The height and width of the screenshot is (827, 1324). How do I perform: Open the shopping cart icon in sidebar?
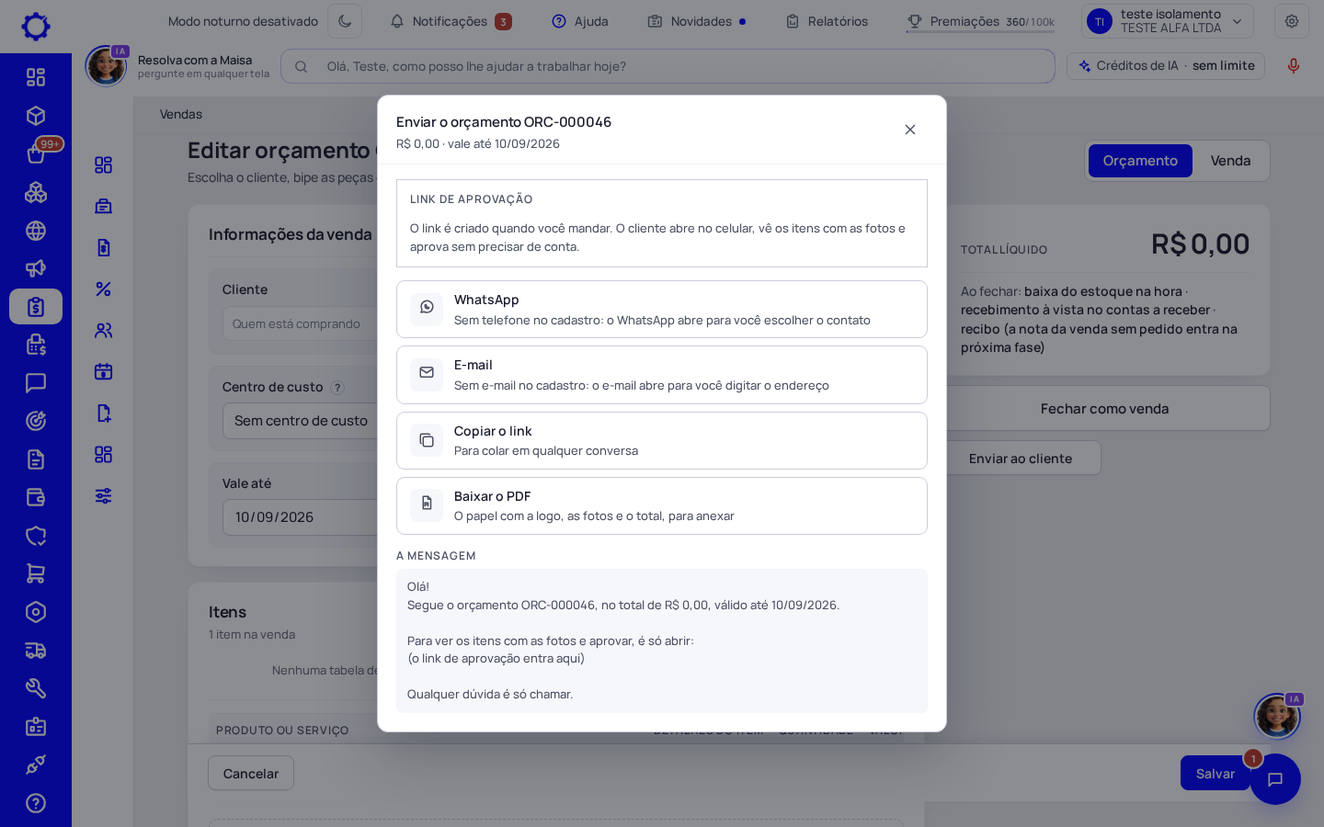[x=36, y=573]
